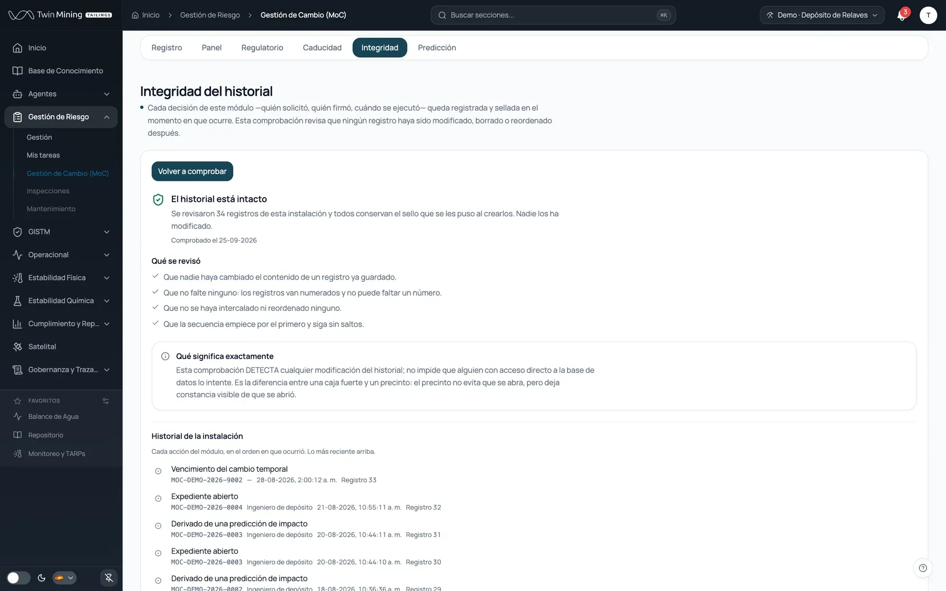Open the Inspecciones submenu item

[48, 191]
